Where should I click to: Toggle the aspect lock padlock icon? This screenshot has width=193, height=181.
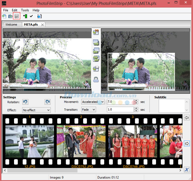[x=96, y=80]
